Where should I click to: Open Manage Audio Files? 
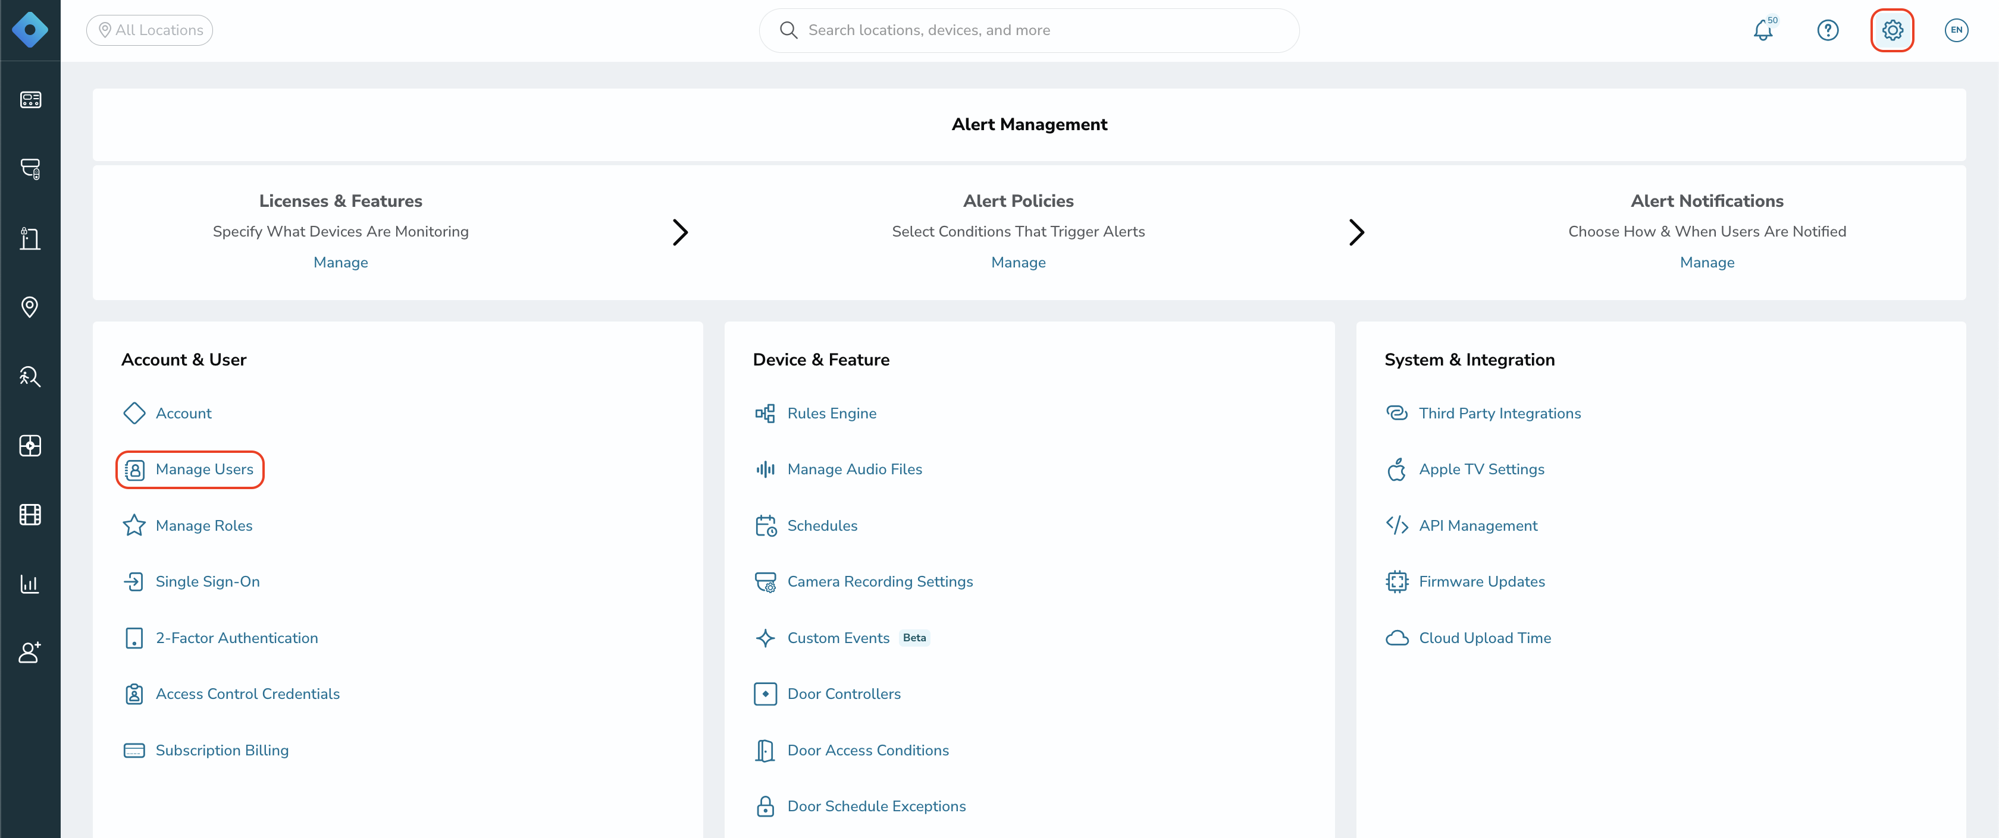(x=854, y=469)
